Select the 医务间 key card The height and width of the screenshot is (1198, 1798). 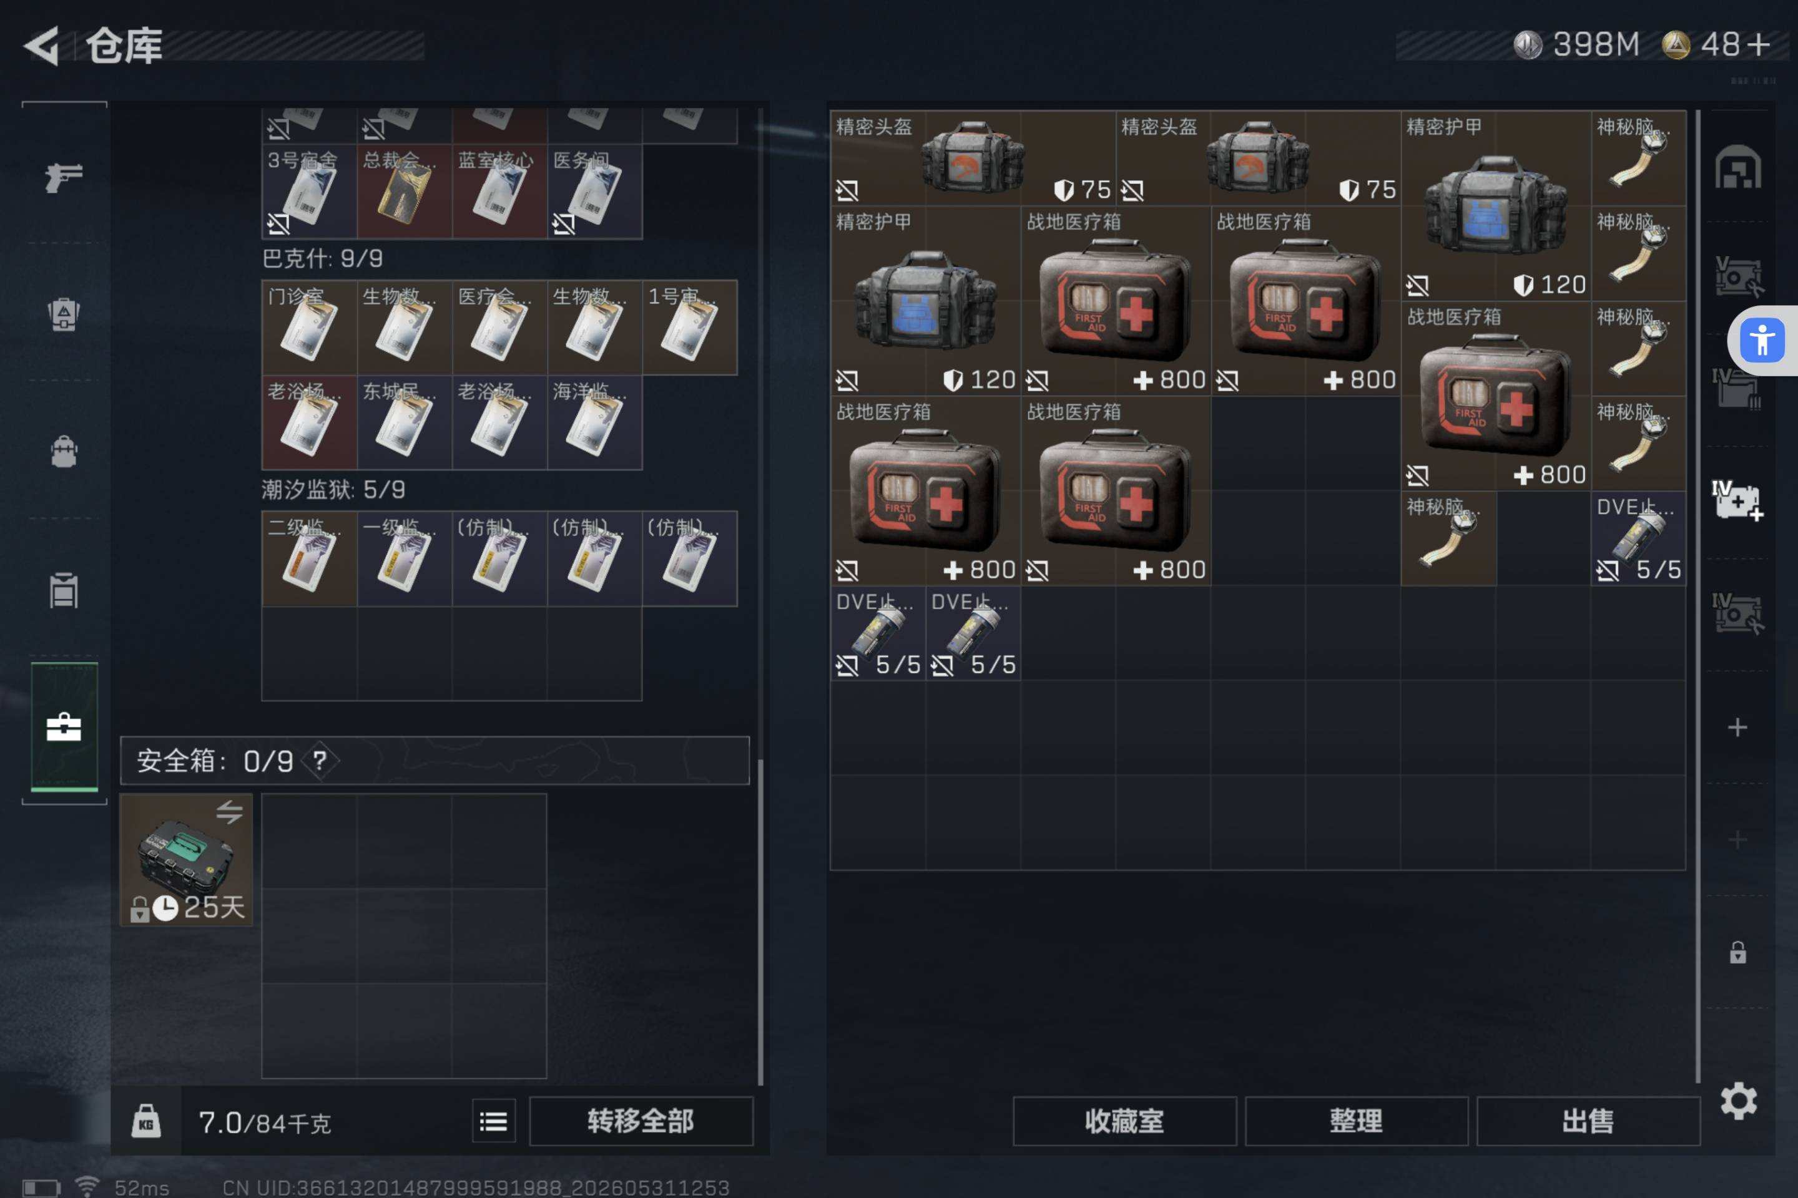click(x=595, y=191)
